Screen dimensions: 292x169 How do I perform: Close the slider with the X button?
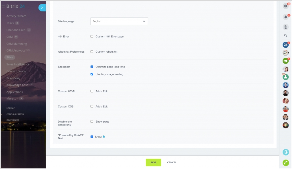pos(42,8)
